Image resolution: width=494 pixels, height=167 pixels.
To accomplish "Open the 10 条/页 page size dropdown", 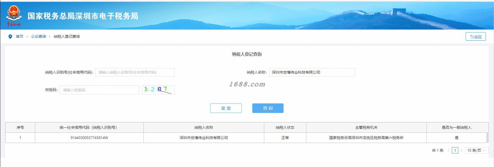I will coord(477,150).
